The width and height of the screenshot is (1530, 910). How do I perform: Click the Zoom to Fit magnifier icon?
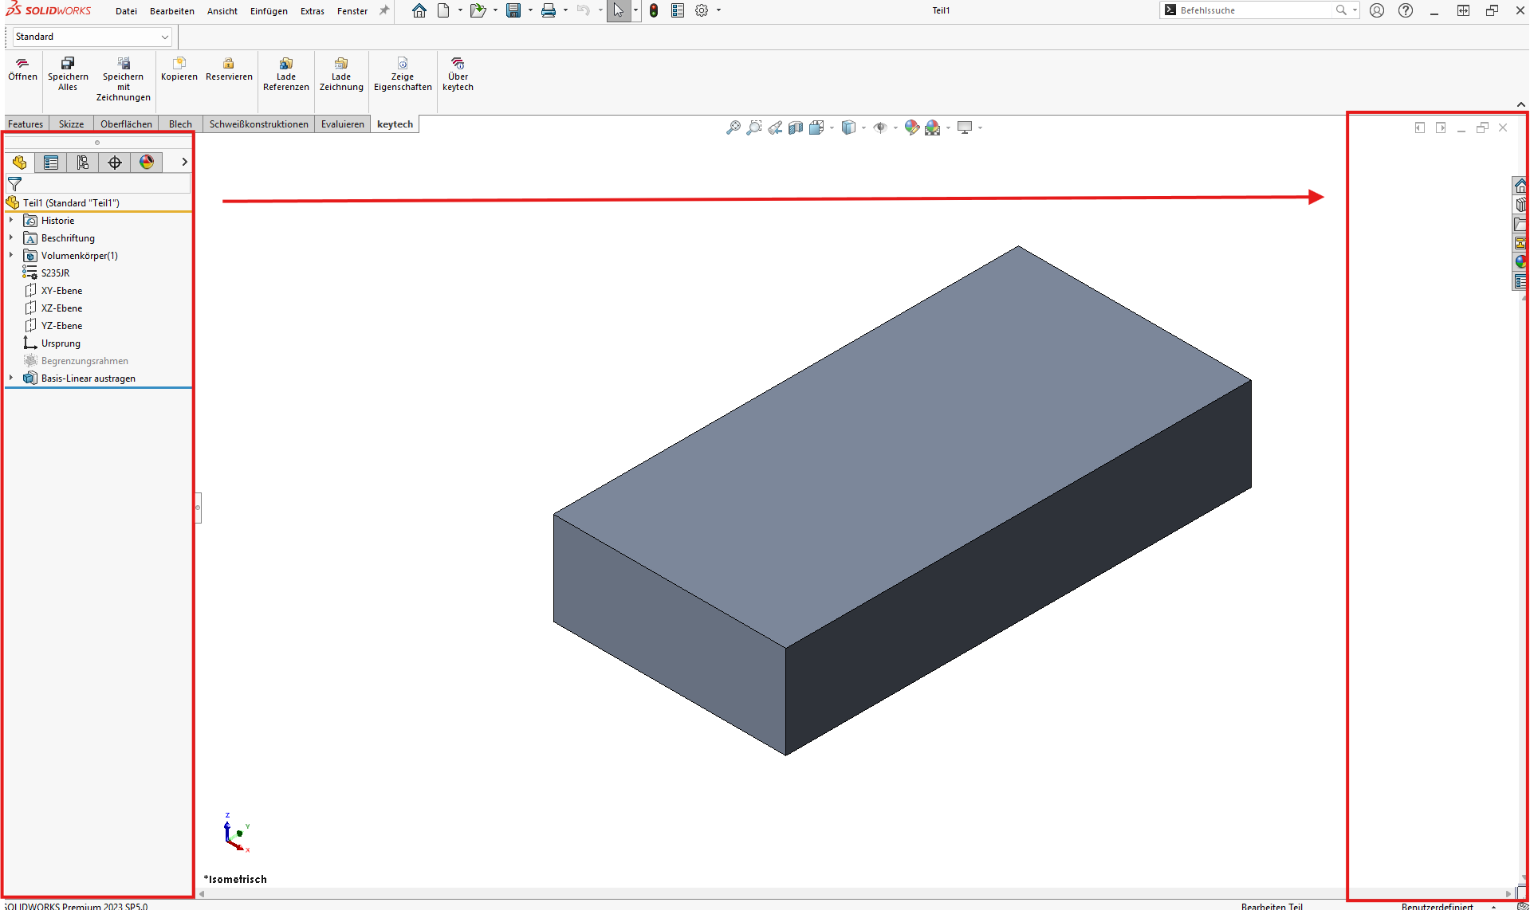tap(733, 127)
